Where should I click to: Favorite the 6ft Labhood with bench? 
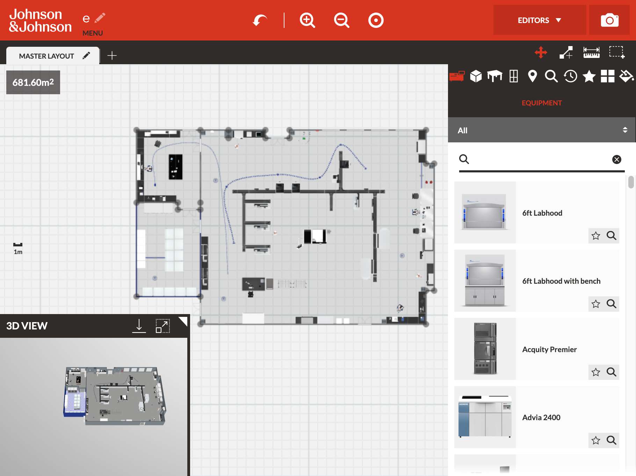click(596, 304)
